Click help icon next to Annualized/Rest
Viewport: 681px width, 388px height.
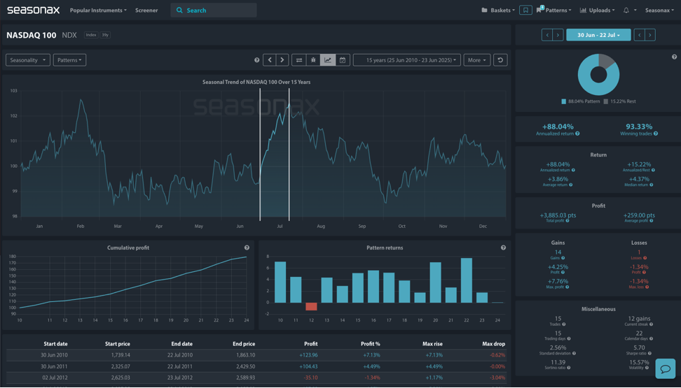(x=653, y=170)
